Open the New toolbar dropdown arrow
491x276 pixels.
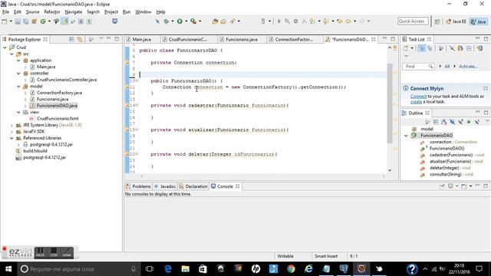(x=11, y=21)
